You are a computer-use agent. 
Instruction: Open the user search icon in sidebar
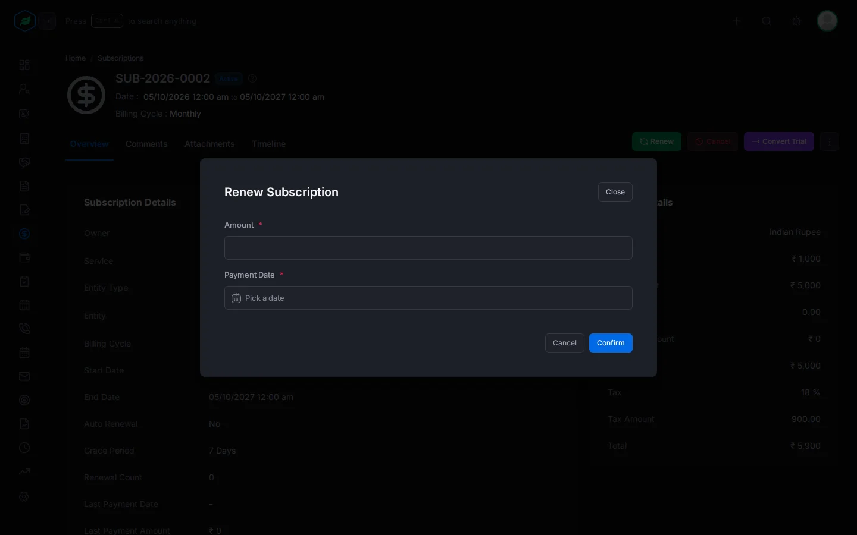(x=24, y=89)
